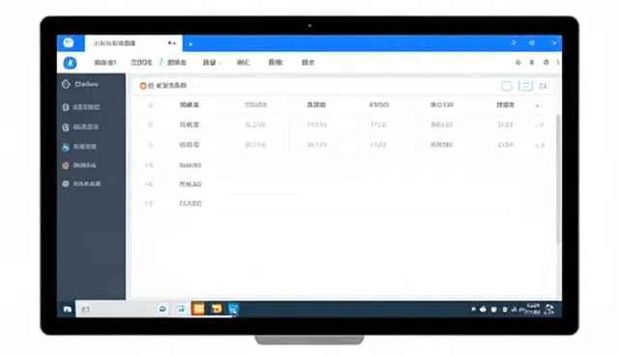Open the fifth item in the top navigation menu
Image resolution: width=619 pixels, height=355 pixels.
coord(243,63)
